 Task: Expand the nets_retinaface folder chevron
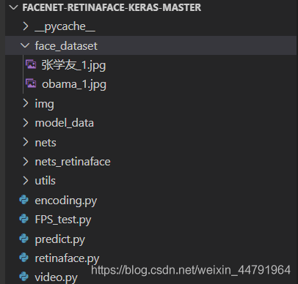(x=26, y=161)
